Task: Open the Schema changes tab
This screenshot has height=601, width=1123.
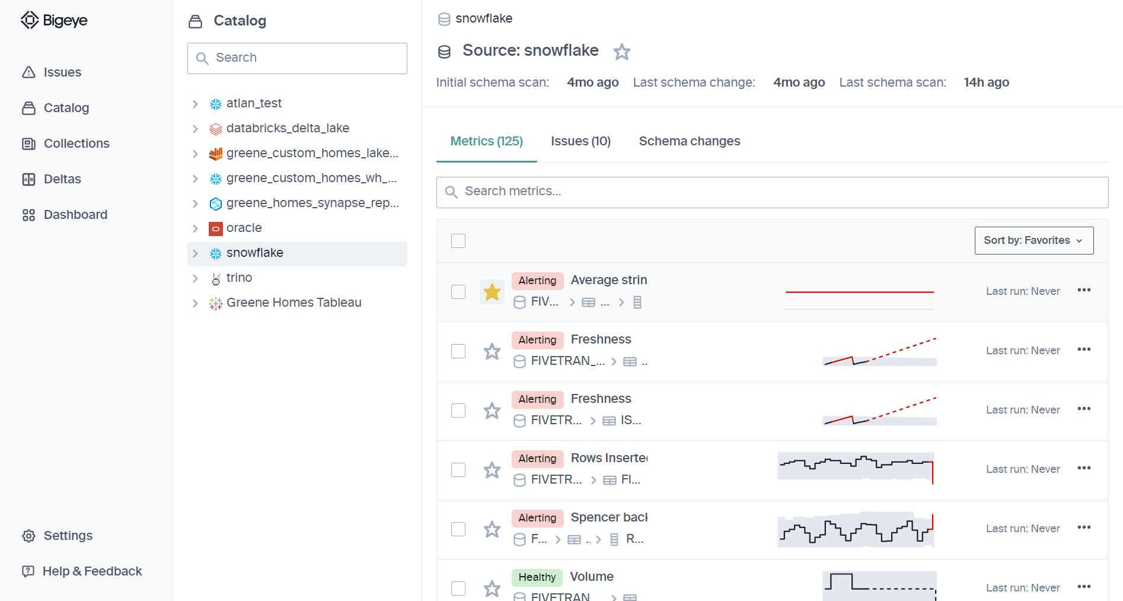Action: click(x=690, y=141)
